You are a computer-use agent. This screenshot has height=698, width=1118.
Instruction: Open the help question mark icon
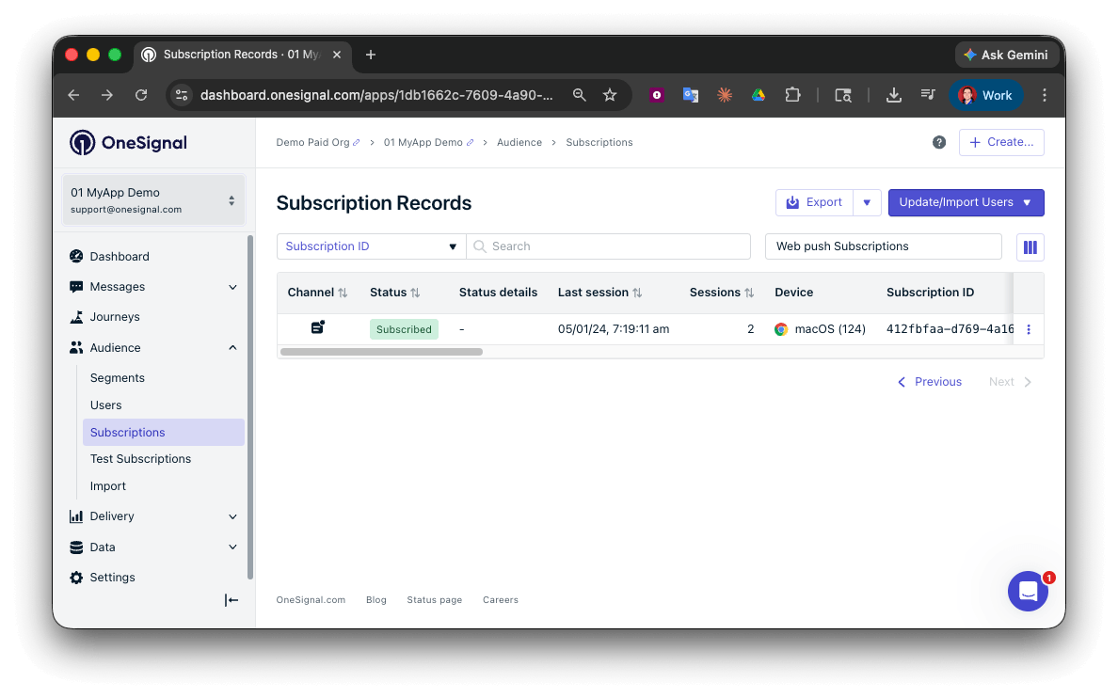coord(939,143)
